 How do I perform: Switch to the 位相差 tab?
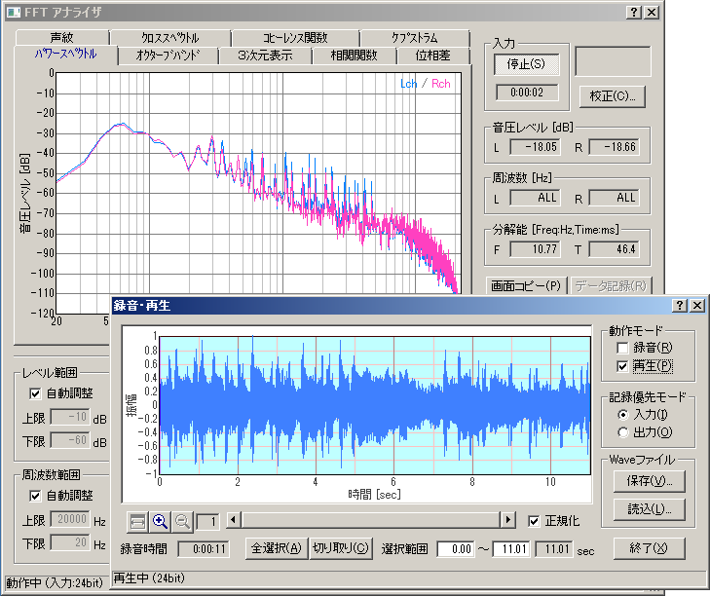coord(432,56)
